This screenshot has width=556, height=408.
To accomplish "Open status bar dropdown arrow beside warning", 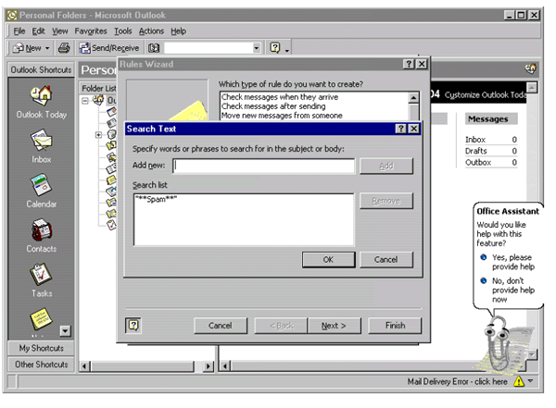I will 530,381.
